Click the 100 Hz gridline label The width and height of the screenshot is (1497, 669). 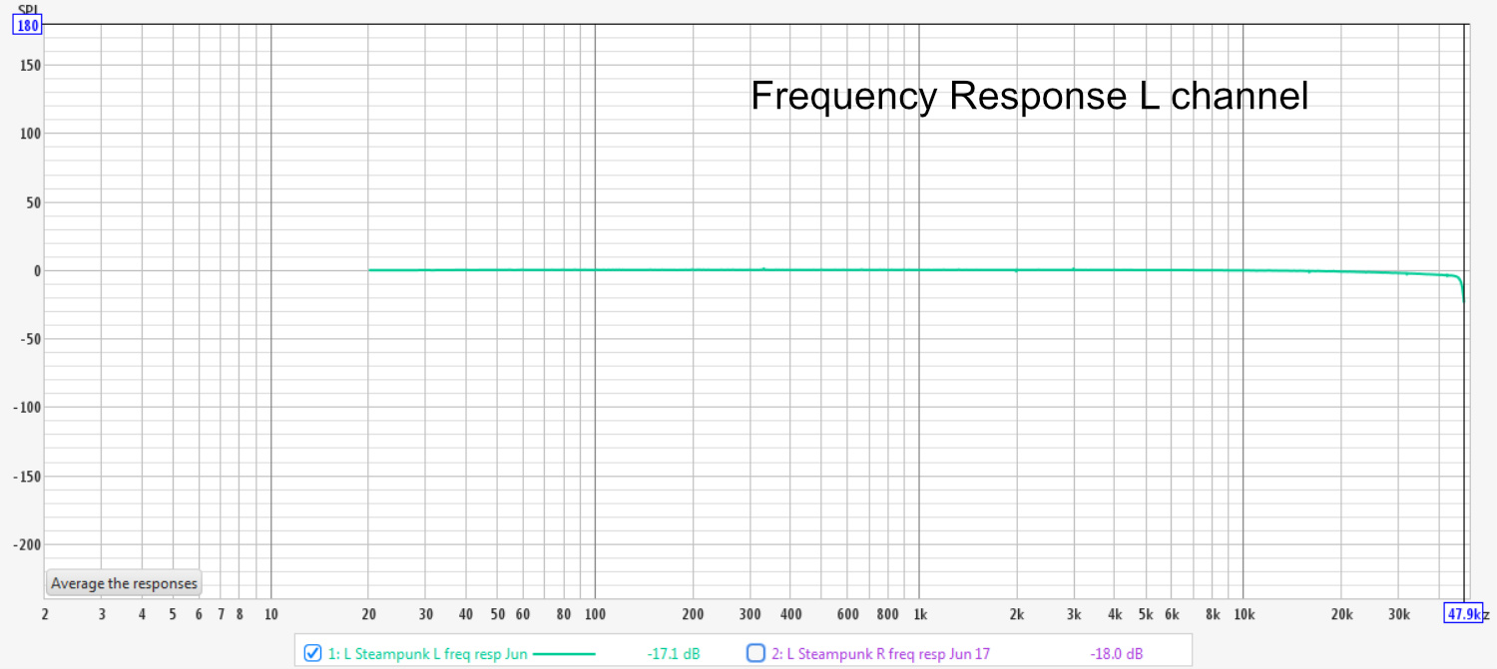(x=595, y=615)
